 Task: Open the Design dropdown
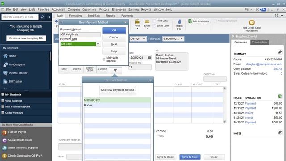tap(138, 39)
